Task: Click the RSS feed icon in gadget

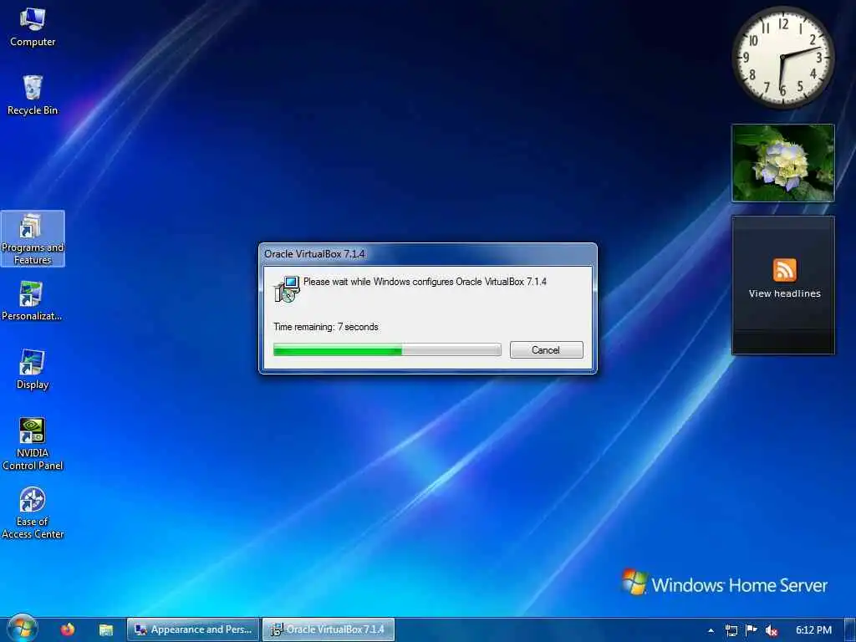Action: click(784, 270)
